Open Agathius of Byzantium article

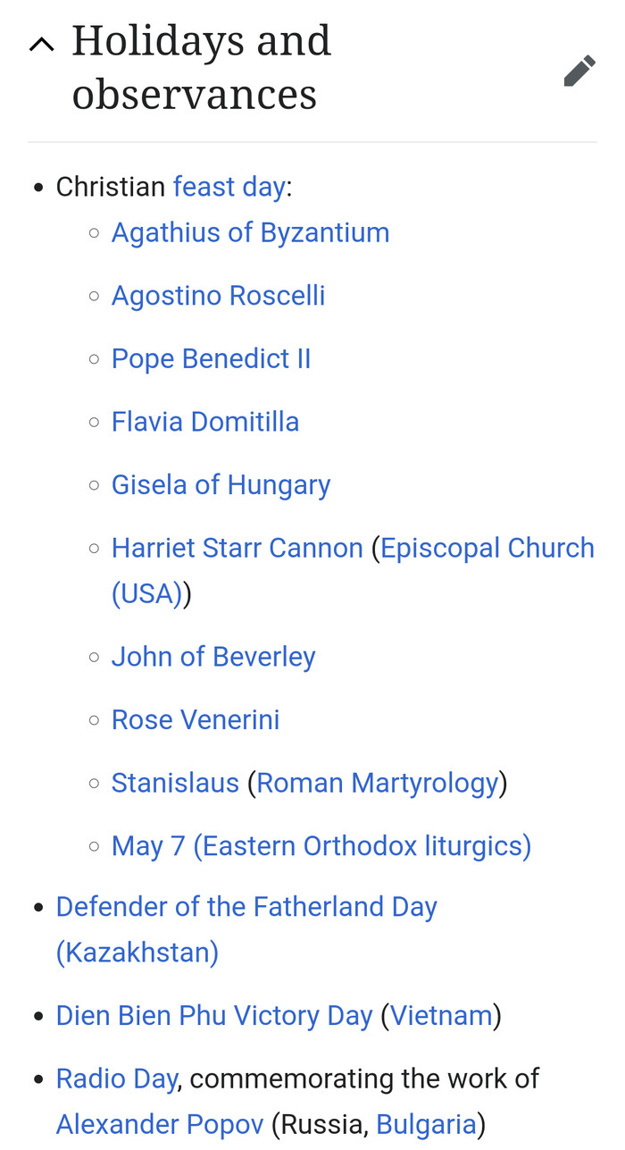[x=250, y=232]
